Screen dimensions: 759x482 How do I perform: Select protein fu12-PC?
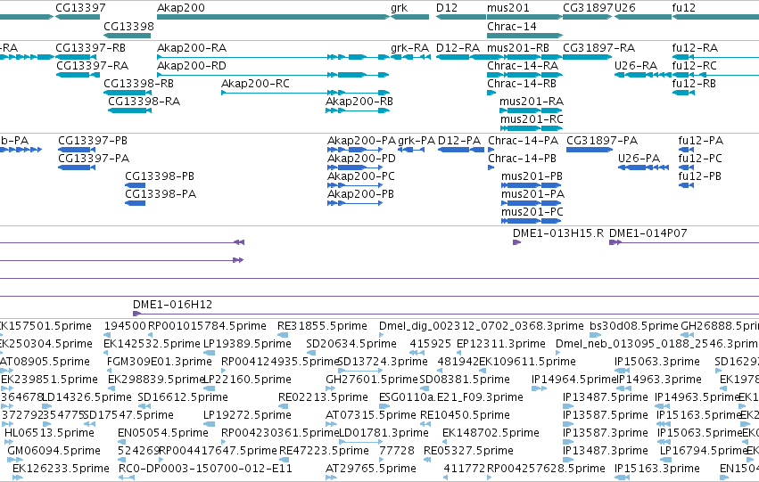pos(686,167)
